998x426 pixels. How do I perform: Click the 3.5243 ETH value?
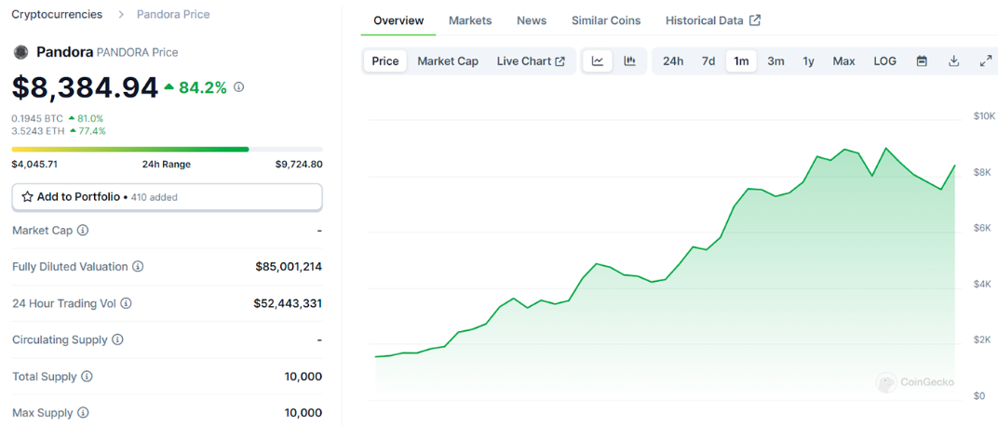[x=38, y=131]
